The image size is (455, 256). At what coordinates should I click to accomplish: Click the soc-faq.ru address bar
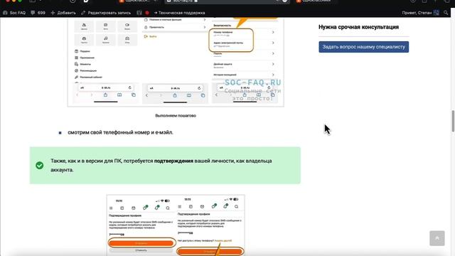pyautogui.click(x=227, y=1)
